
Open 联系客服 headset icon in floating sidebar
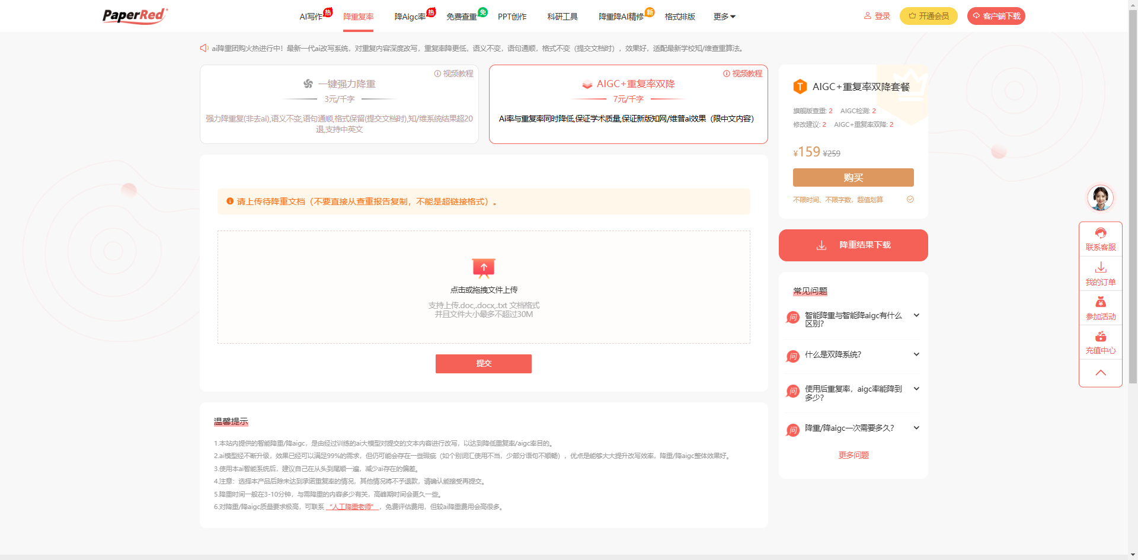point(1101,233)
